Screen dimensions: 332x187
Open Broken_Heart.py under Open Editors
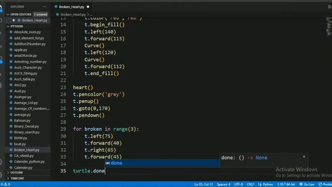[35, 20]
